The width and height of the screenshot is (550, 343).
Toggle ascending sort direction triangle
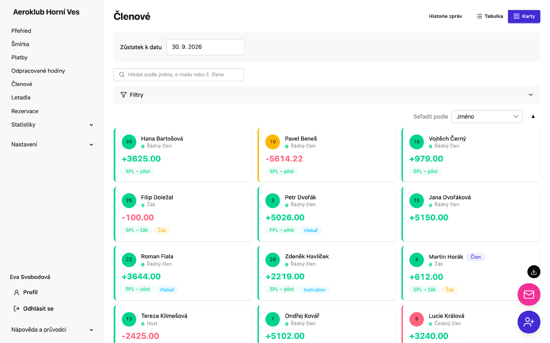coord(533,116)
